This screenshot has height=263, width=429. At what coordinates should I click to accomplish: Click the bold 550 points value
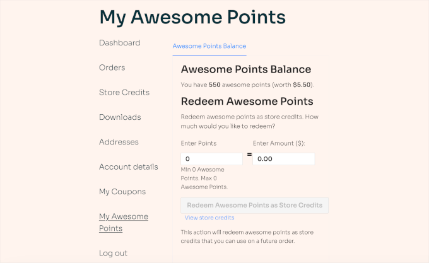(215, 85)
